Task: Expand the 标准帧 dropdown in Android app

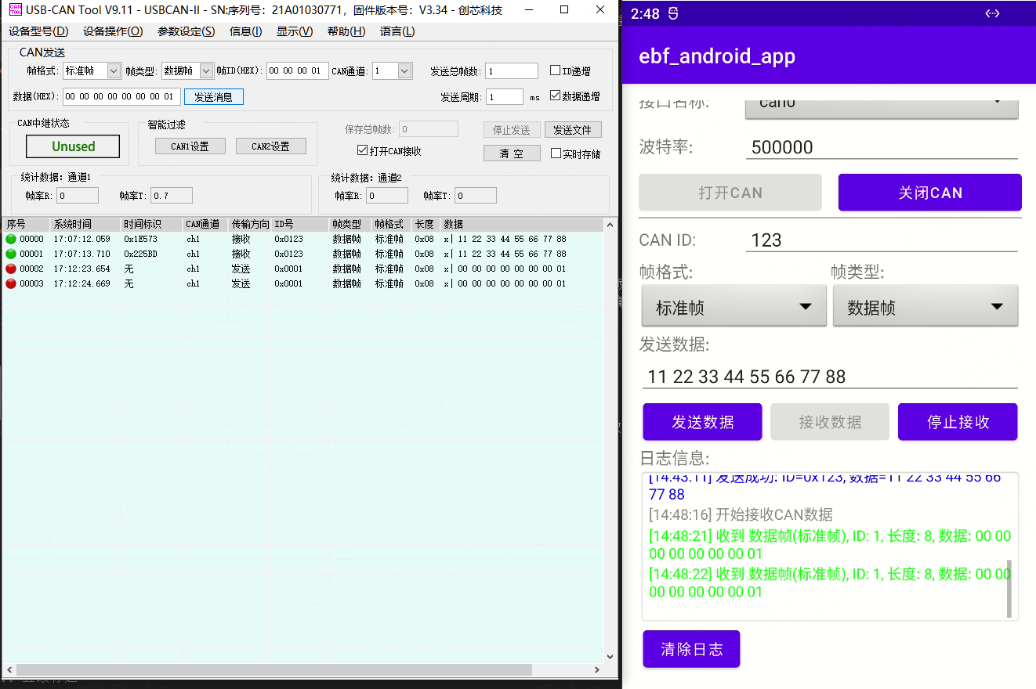Action: tap(734, 306)
